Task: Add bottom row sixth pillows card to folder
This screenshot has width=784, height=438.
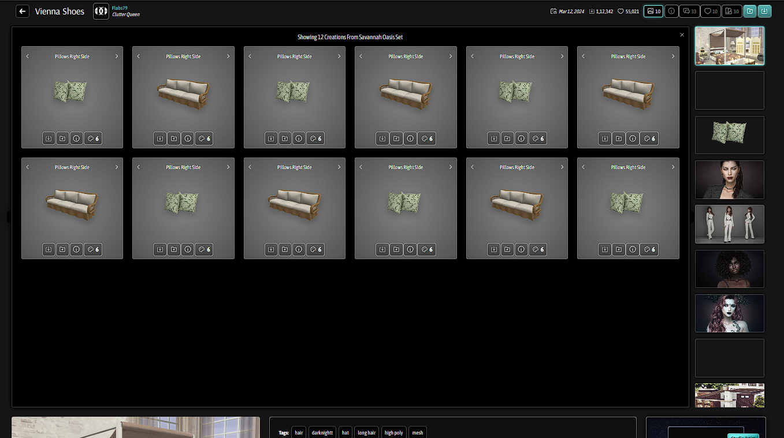Action: coord(618,249)
